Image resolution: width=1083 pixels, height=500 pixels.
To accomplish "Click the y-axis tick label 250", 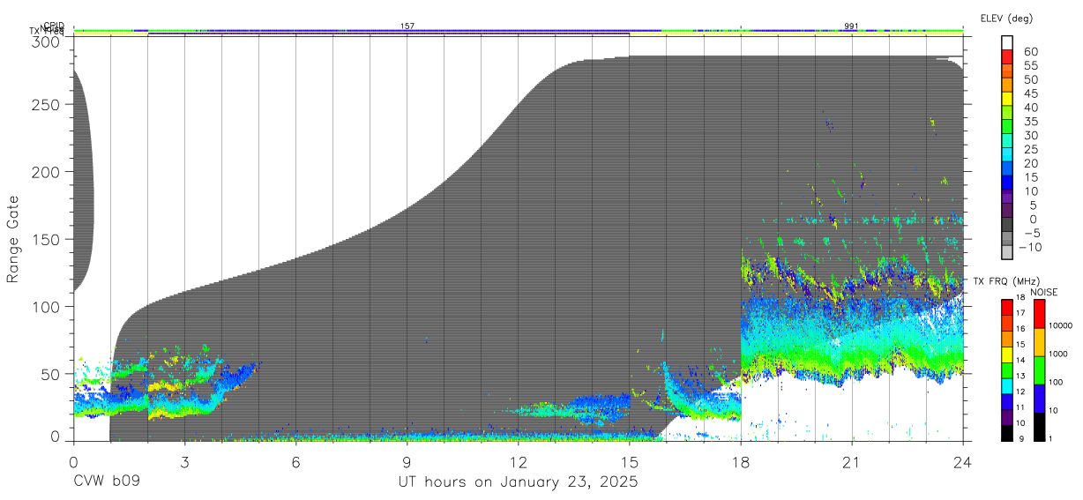I will coord(44,105).
